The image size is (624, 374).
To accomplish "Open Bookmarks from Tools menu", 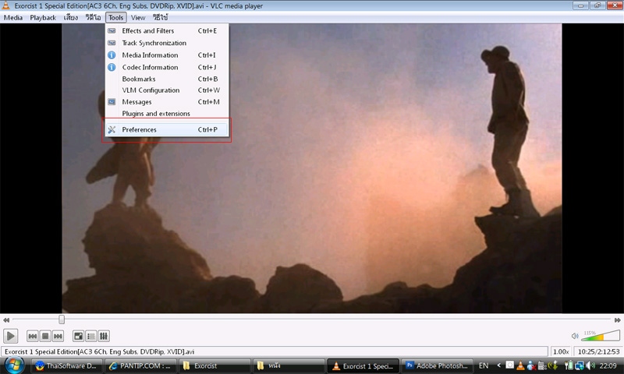I will tap(167, 79).
